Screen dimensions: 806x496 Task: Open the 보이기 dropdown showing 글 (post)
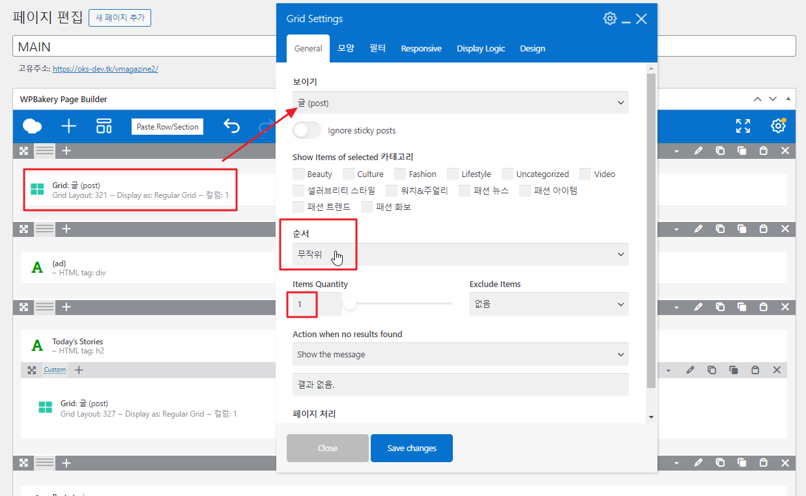tap(461, 103)
